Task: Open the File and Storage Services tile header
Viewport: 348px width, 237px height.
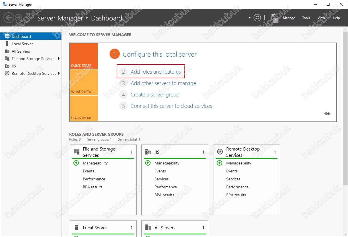Action: 103,152
